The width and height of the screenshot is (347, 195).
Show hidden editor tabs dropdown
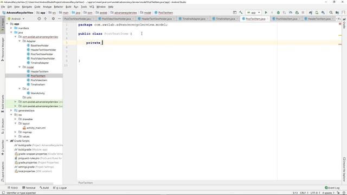click(x=338, y=19)
